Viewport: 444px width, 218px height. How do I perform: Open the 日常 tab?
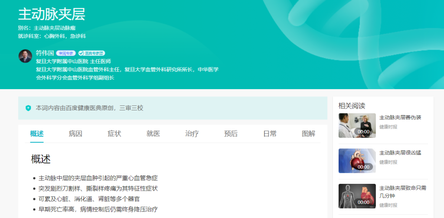click(x=270, y=134)
